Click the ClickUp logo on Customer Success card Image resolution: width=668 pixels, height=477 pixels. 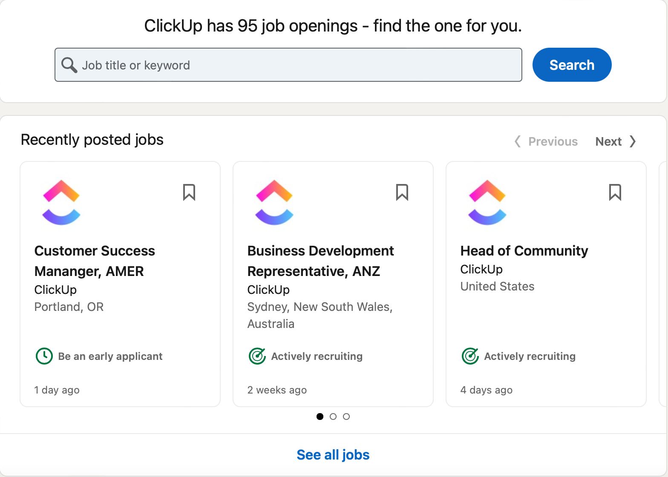[61, 202]
